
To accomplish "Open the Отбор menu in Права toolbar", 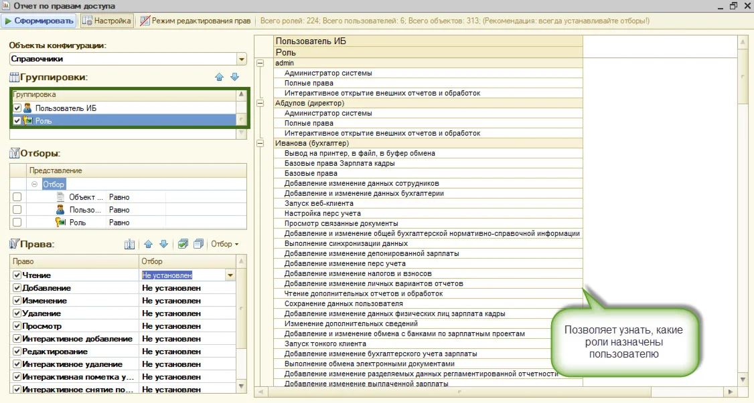I will pos(224,245).
